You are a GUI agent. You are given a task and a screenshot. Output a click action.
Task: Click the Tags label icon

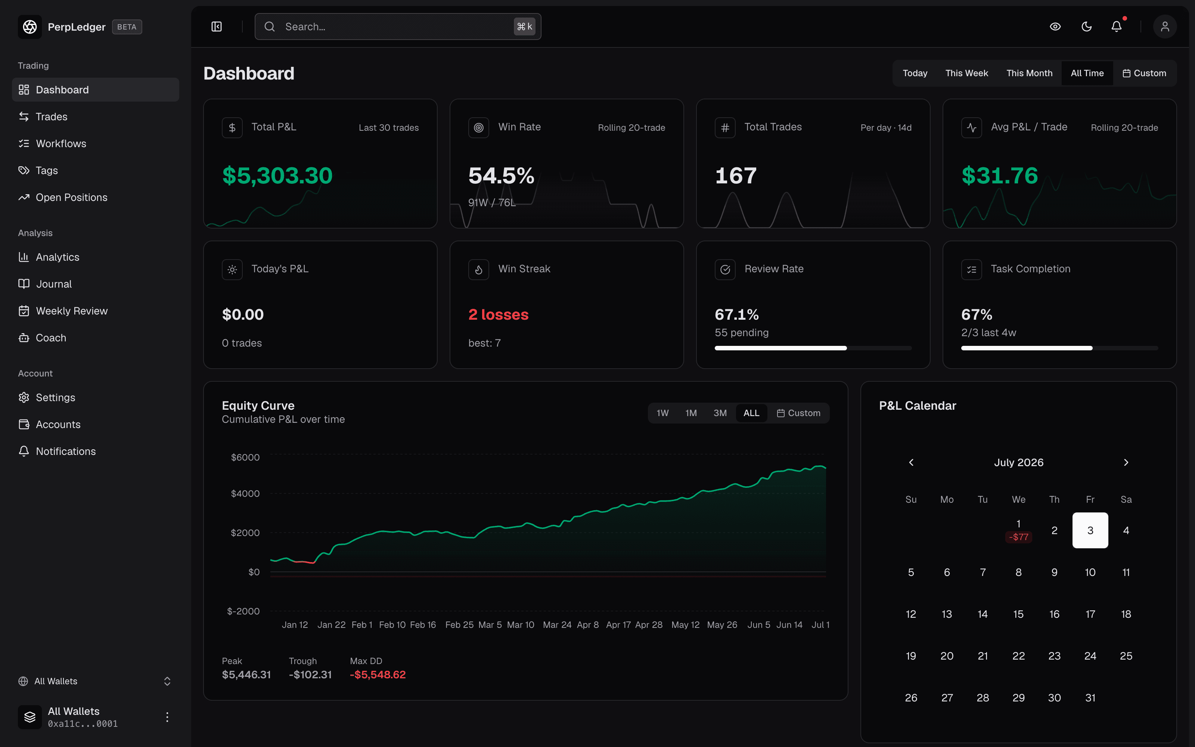[x=24, y=170]
